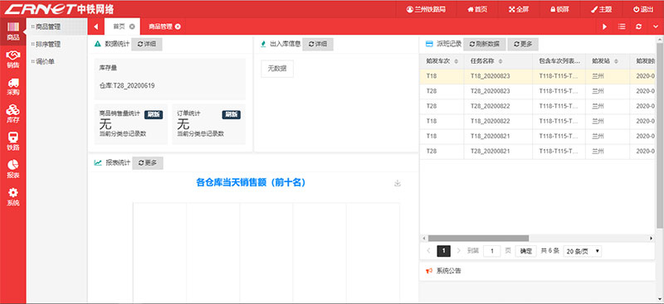Viewport: 664px width, 304px height.
Task: Click the 确定 page jump button
Action: [x=526, y=251]
